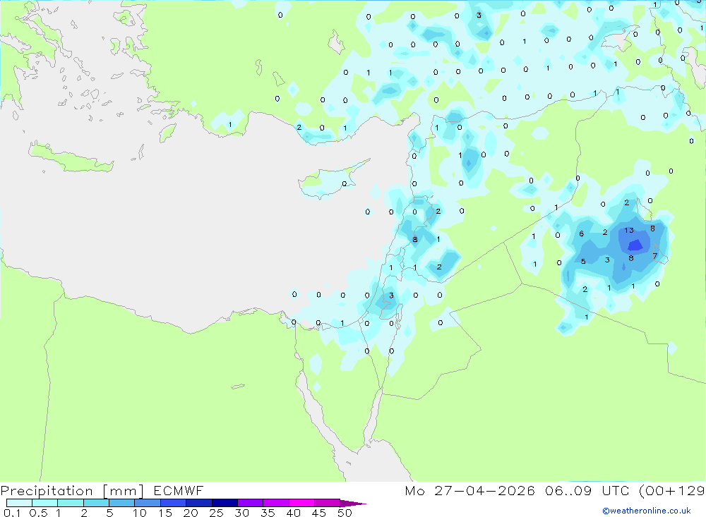Click the 'Precipitation [mm]' title text
The image size is (706, 517).
pyautogui.click(x=72, y=491)
